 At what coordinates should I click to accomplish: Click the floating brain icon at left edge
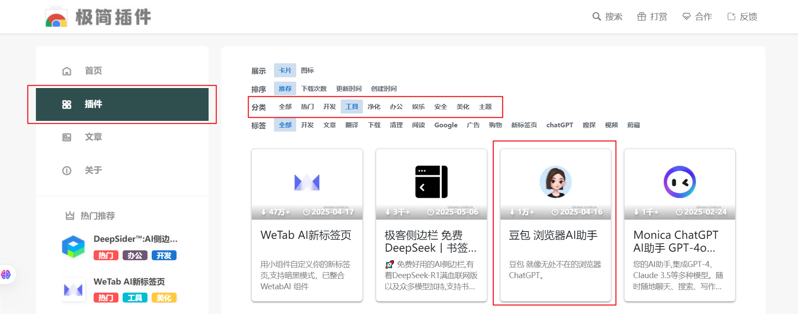(x=6, y=274)
